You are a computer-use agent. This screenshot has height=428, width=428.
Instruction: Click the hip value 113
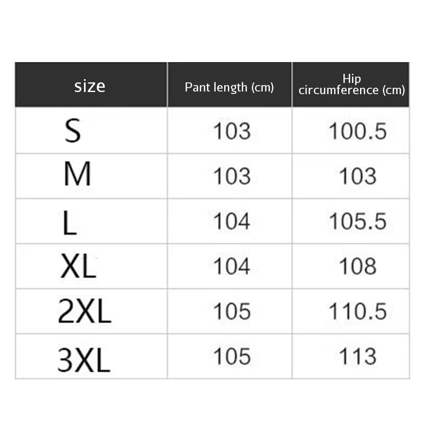[357, 356]
